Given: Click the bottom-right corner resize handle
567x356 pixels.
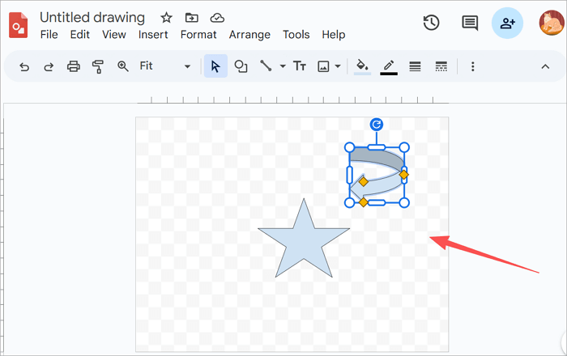Looking at the screenshot, I should (x=404, y=202).
